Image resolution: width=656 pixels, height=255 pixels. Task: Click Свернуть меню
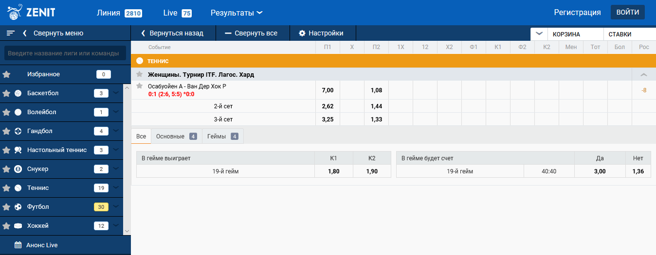[58, 34]
